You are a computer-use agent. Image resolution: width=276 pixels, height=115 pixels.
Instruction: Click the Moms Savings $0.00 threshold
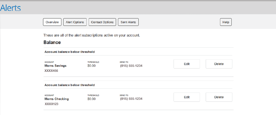point(91,66)
